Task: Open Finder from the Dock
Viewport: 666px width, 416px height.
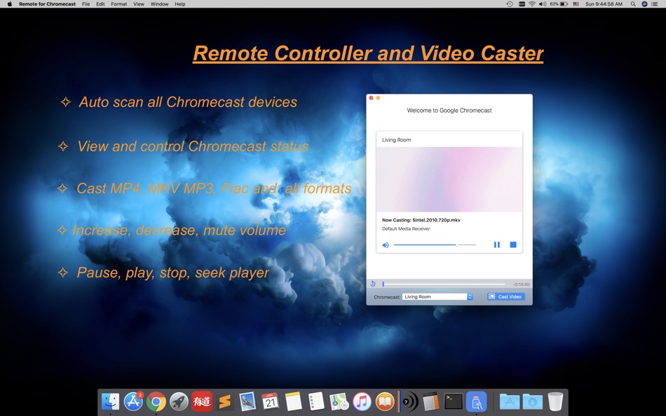Action: point(111,401)
